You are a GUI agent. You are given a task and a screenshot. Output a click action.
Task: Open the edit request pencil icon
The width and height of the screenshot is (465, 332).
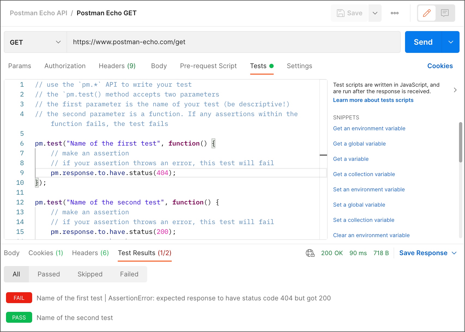[427, 13]
